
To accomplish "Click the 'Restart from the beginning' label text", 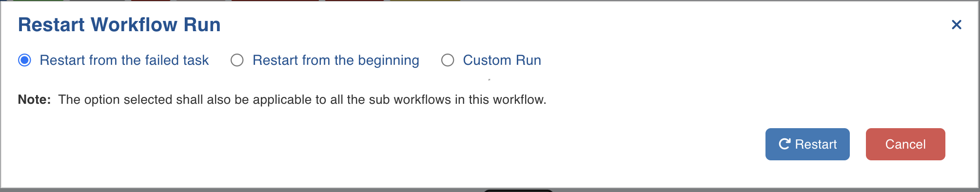I will [x=336, y=60].
